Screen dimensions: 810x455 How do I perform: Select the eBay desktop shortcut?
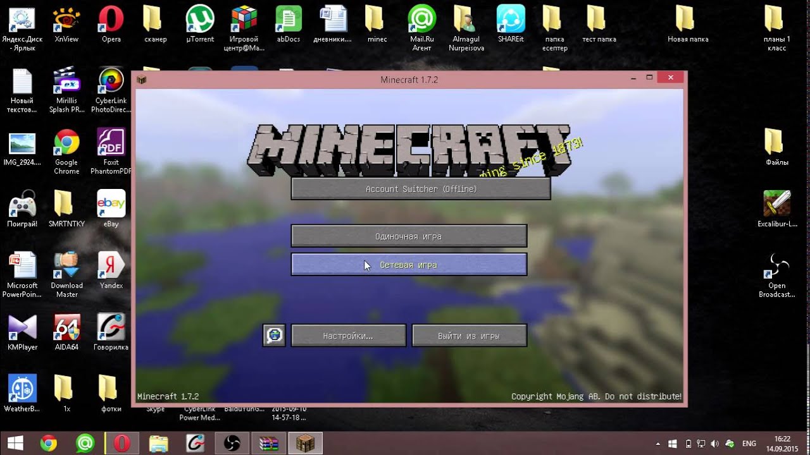tap(111, 209)
